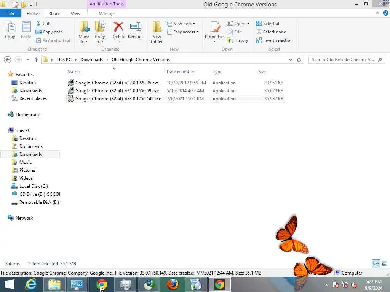Open Recent places in Favorites

point(33,98)
